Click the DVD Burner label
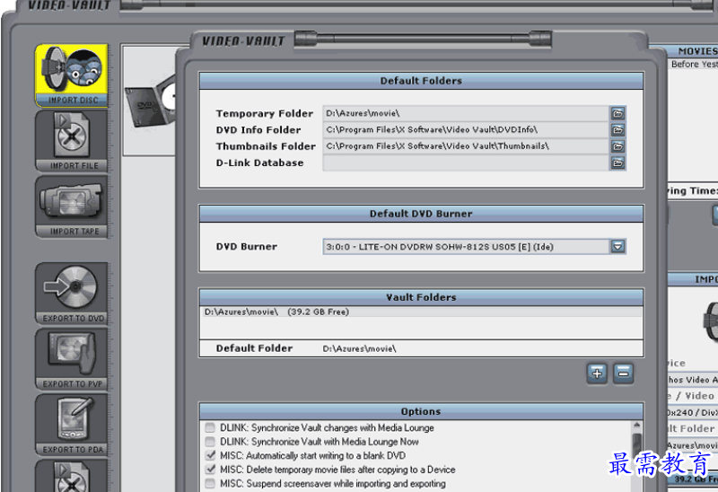 pos(247,247)
